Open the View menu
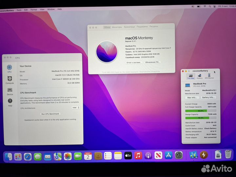Image resolution: width=236 pixels, height=177 pixels. pos(42,9)
